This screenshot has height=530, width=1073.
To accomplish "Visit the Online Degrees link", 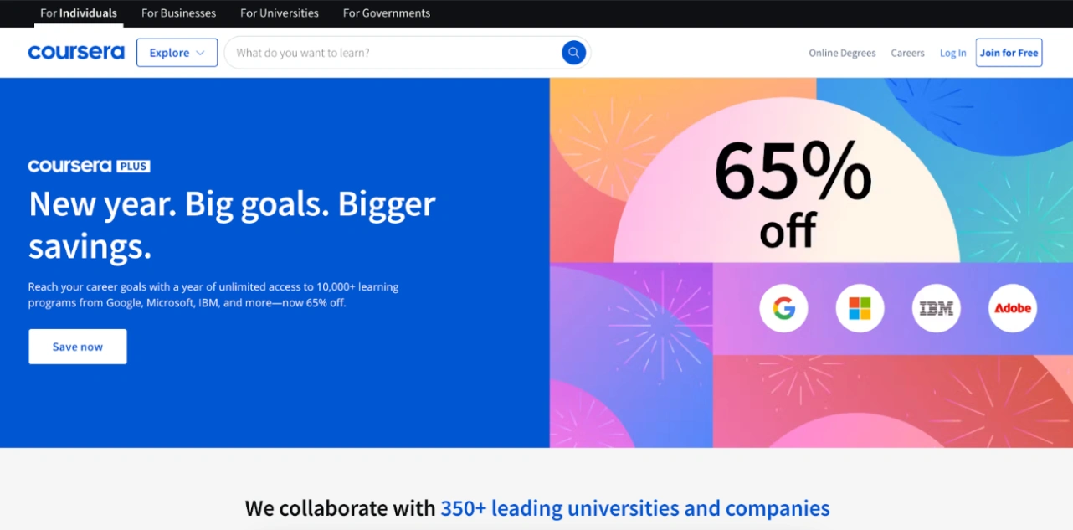I will 842,53.
